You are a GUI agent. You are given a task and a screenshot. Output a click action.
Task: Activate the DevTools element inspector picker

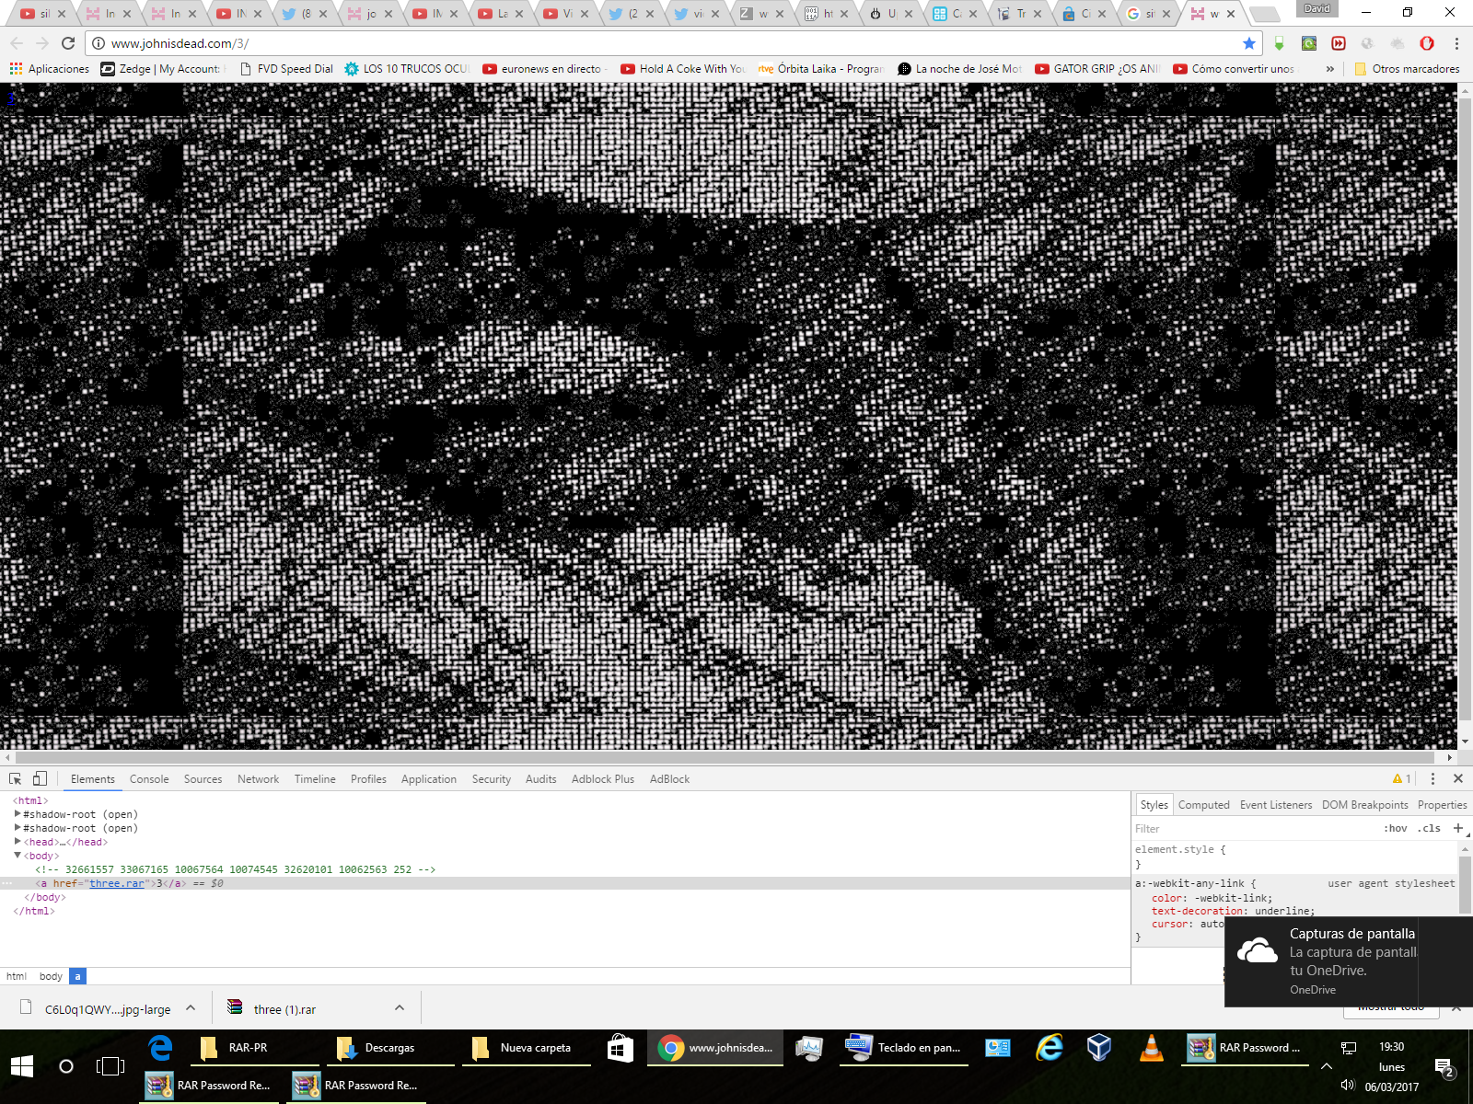click(16, 778)
